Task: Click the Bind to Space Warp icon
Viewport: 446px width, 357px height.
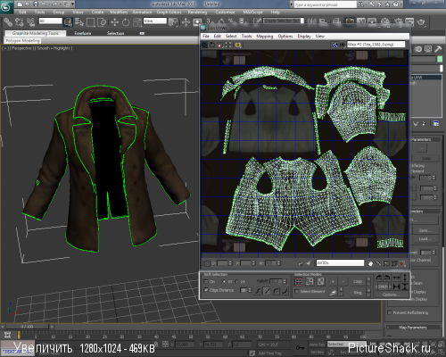Action: point(30,22)
